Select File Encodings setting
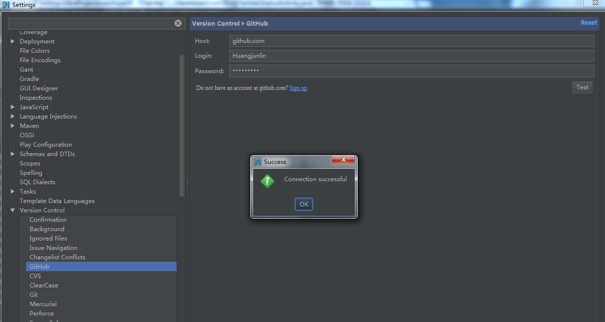 pos(40,60)
